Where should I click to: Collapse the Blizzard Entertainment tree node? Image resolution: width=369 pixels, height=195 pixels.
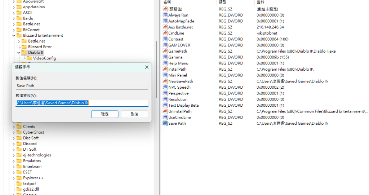click(x=14, y=36)
